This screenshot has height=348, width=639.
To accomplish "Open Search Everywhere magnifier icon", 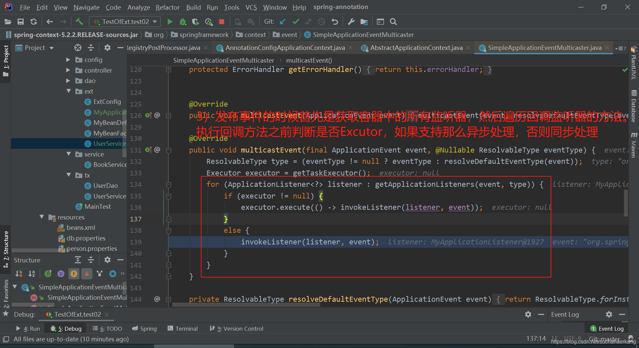I will [x=393, y=22].
